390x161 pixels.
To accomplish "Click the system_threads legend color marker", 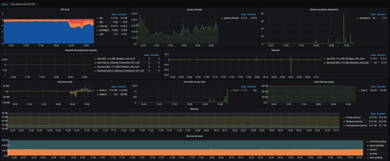I will (221, 18).
